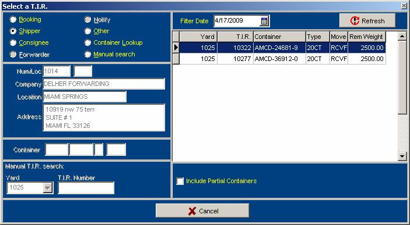This screenshot has width=410, height=225.
Task: Click the Rem Weight column header
Action: (367, 37)
